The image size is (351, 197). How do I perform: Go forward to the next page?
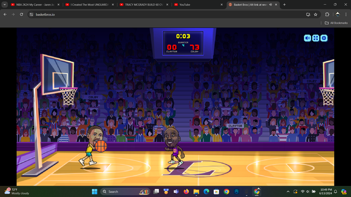point(13,15)
